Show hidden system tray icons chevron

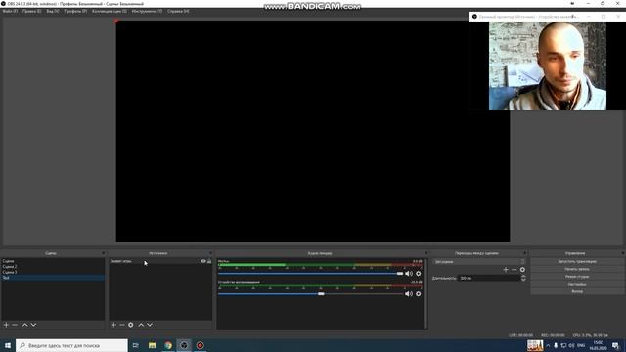click(548, 345)
